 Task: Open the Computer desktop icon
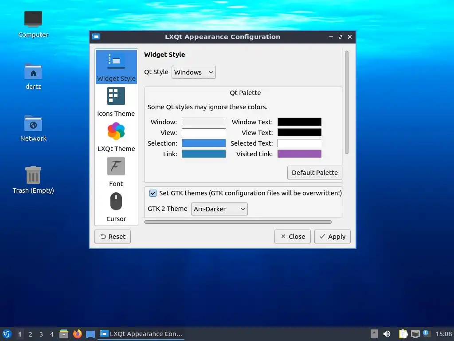(33, 24)
